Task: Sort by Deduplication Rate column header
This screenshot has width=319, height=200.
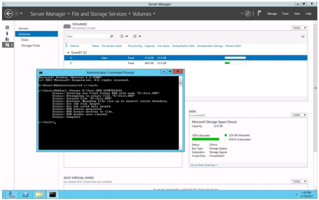Action: pos(183,46)
